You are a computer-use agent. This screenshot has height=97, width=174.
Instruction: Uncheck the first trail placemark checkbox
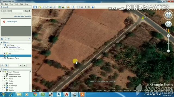(5, 53)
